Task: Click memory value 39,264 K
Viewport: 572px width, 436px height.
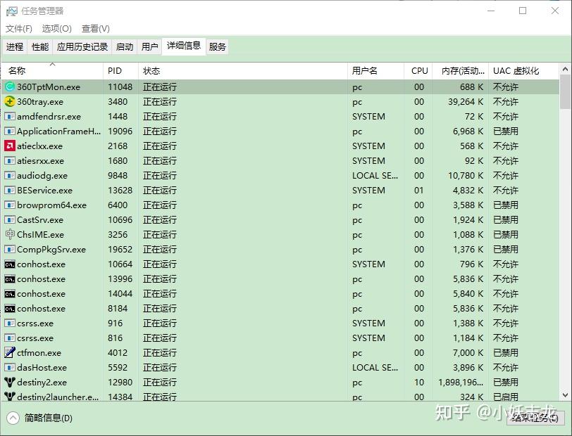Action: coord(466,102)
